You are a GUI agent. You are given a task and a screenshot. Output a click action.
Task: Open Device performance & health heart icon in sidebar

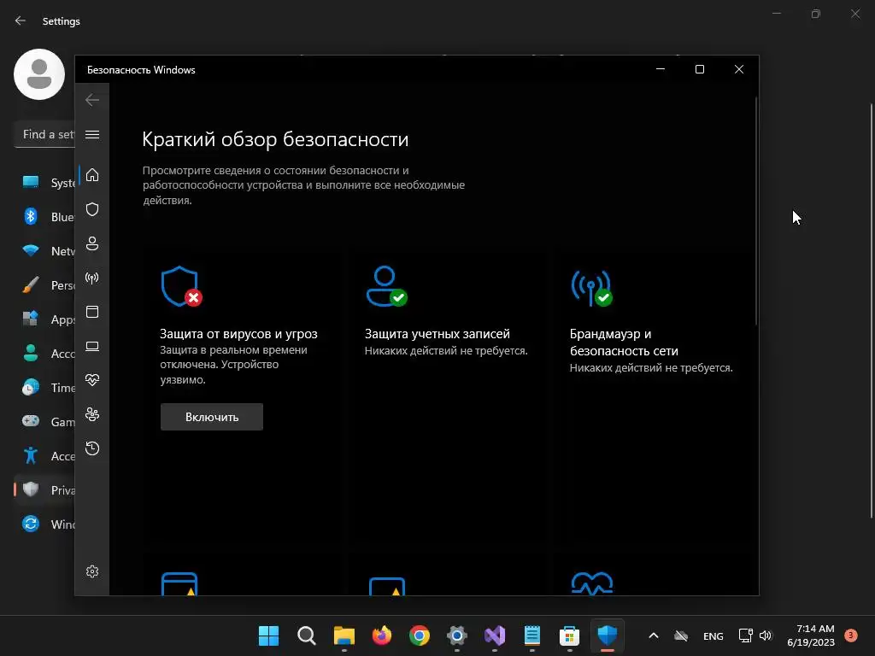coord(92,380)
